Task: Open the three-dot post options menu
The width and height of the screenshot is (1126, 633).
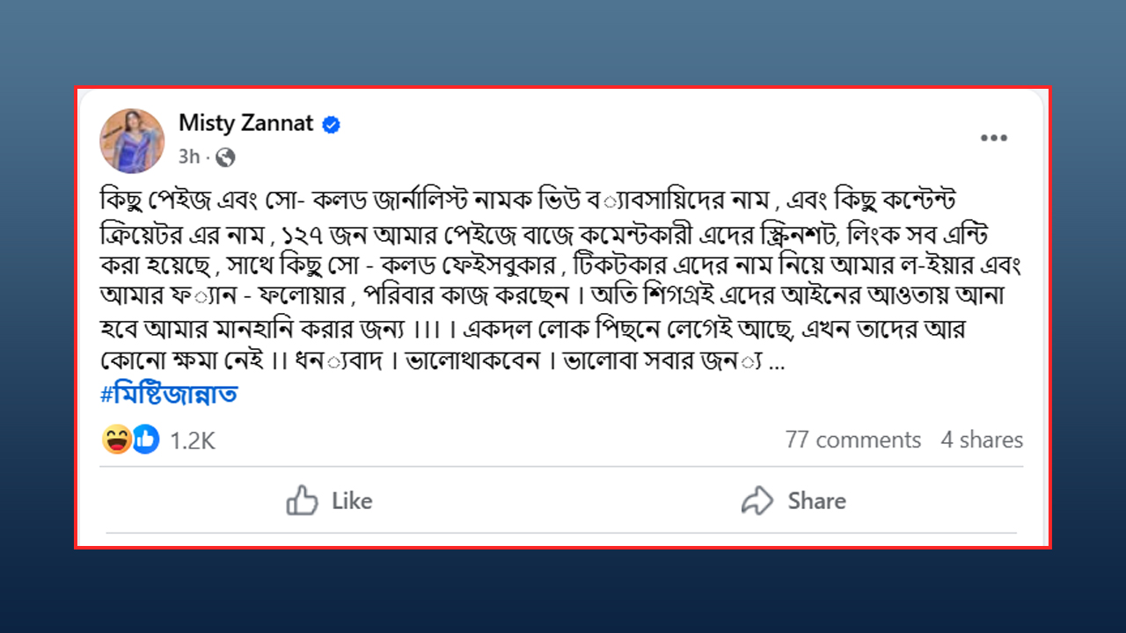Action: [994, 138]
